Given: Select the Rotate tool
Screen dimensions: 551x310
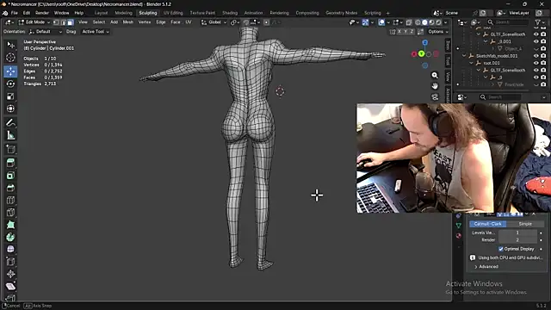Looking at the screenshot, I should [10, 84].
